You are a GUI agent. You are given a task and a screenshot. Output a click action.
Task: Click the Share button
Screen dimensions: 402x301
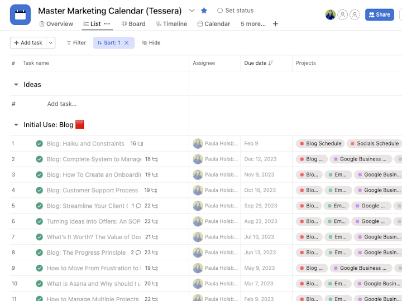(x=380, y=14)
